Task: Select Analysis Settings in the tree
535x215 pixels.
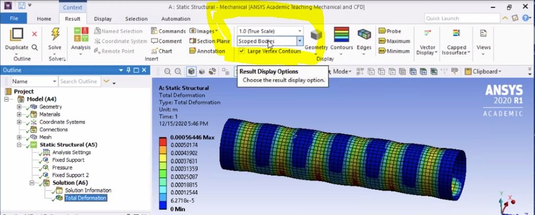Action: [x=71, y=152]
